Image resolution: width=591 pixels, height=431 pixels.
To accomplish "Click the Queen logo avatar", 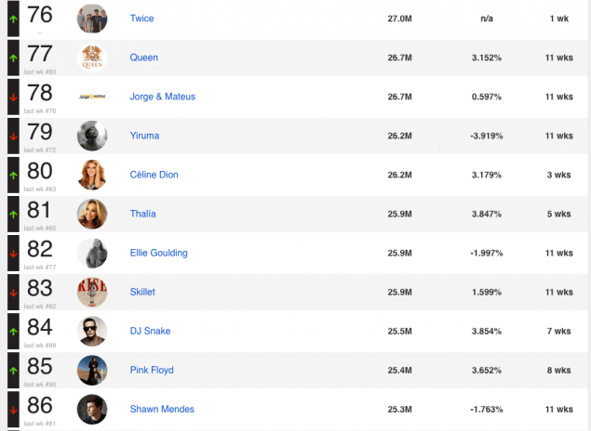I will pyautogui.click(x=92, y=58).
